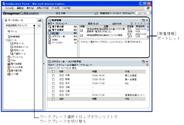Go to last page in 新着情報

coord(148,24)
